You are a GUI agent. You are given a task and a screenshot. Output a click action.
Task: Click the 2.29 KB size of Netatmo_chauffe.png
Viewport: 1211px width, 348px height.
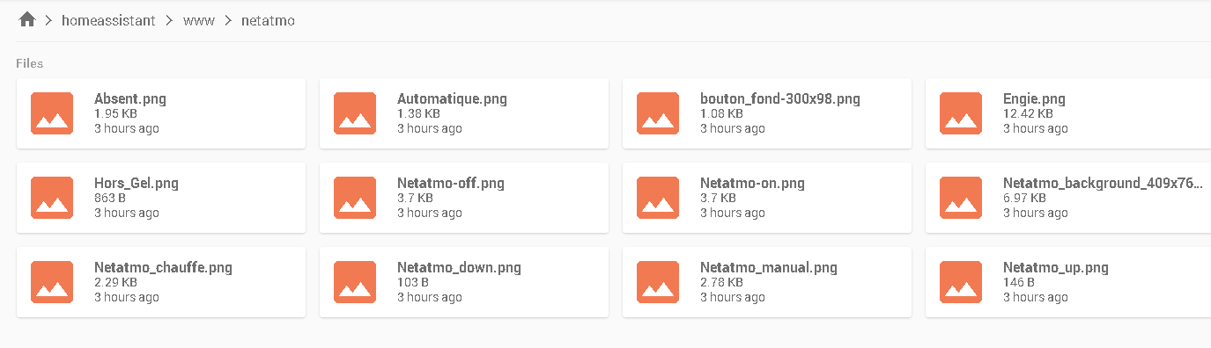[x=115, y=283]
